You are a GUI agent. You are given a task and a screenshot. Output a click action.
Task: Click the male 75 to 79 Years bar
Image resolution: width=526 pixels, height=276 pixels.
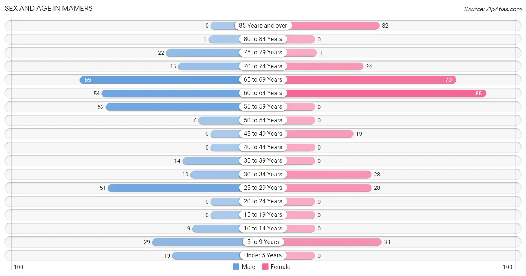click(204, 53)
